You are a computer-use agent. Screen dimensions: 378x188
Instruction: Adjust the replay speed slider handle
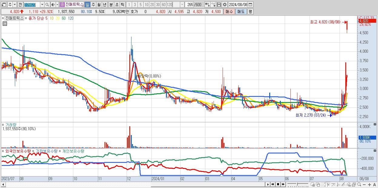(x=297, y=184)
